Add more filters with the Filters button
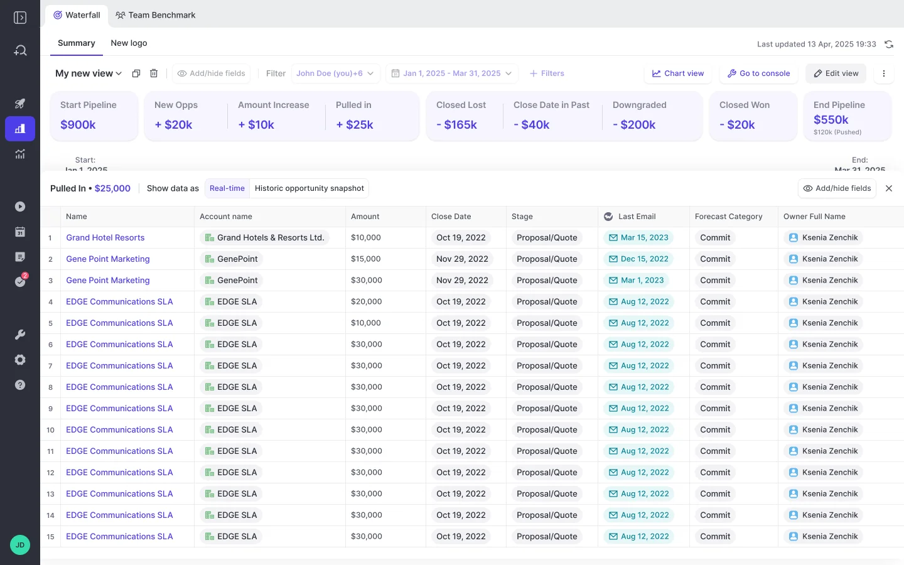Screen dimensions: 904x565 [x=547, y=73]
